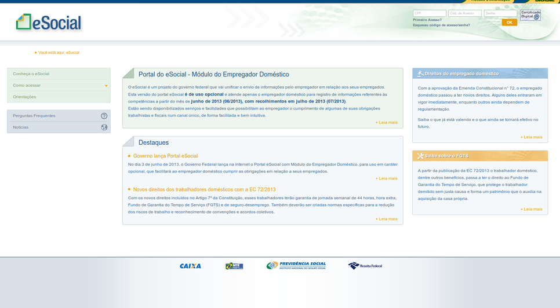Click the Notícias globe icon
This screenshot has width=560, height=308.
point(104,127)
